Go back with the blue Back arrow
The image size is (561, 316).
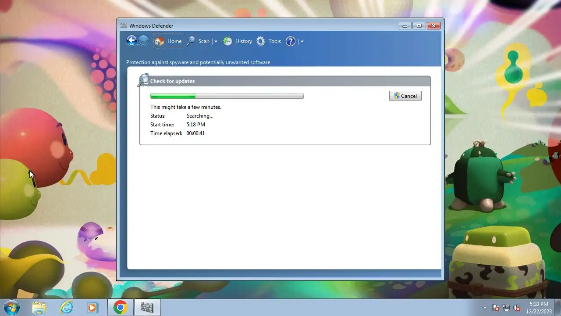(131, 41)
